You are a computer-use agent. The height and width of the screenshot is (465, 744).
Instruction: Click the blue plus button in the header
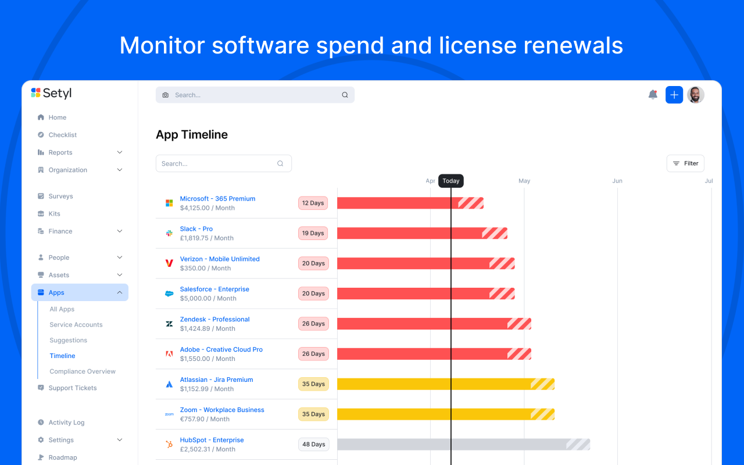click(674, 94)
